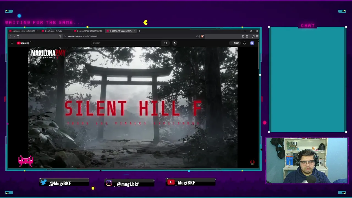The width and height of the screenshot is (352, 198).
Task: Bookmark this page with the bookmark icon
Action: (x=59, y=36)
